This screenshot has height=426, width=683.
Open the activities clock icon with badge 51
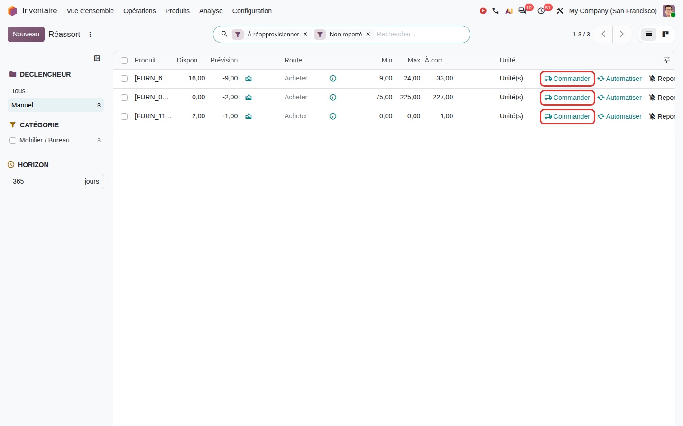[542, 10]
